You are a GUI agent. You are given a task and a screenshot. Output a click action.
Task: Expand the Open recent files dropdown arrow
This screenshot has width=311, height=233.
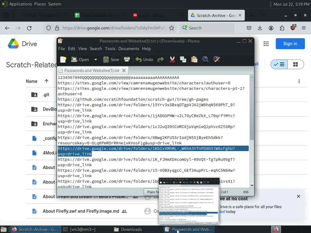[x=96, y=59]
